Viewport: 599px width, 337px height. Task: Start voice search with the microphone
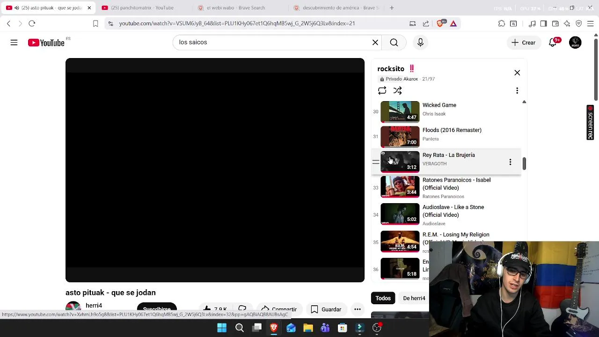pyautogui.click(x=420, y=43)
